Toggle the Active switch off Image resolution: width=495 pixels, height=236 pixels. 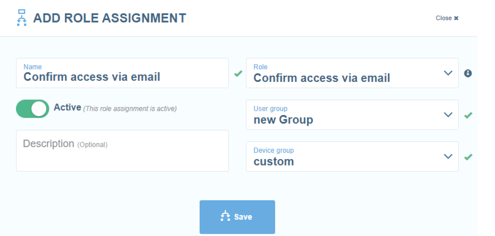32,109
